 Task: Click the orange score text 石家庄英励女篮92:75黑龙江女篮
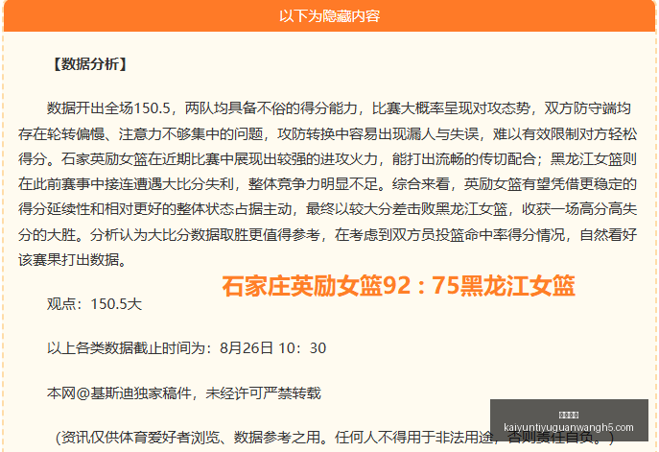398,286
